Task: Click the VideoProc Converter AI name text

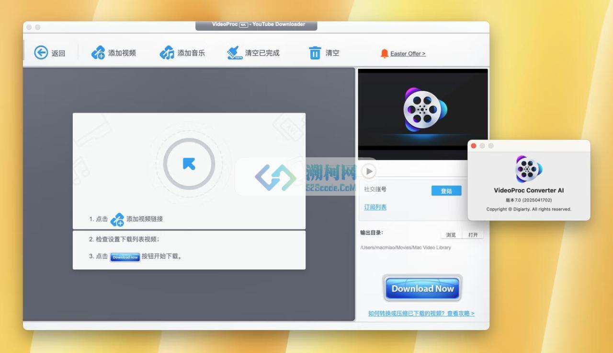Action: [x=529, y=190]
